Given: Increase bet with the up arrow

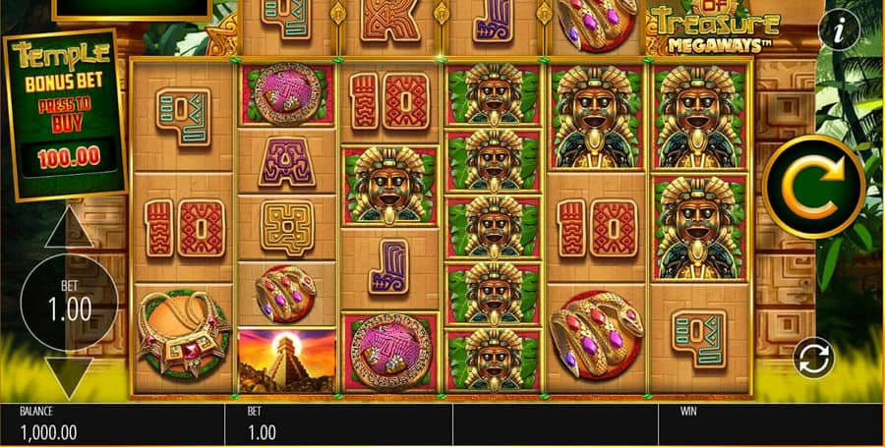Looking at the screenshot, I should click(69, 228).
